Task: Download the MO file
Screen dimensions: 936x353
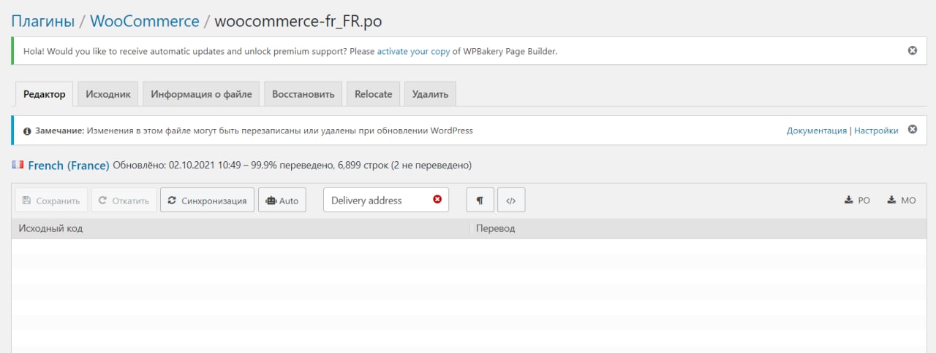Action: point(901,200)
